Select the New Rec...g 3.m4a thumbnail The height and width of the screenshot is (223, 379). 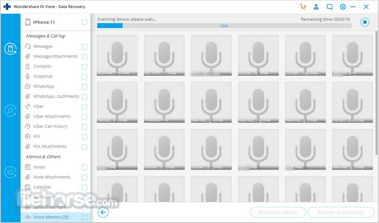306,102
